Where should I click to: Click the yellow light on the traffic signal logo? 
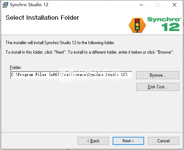pyautogui.click(x=137, y=24)
